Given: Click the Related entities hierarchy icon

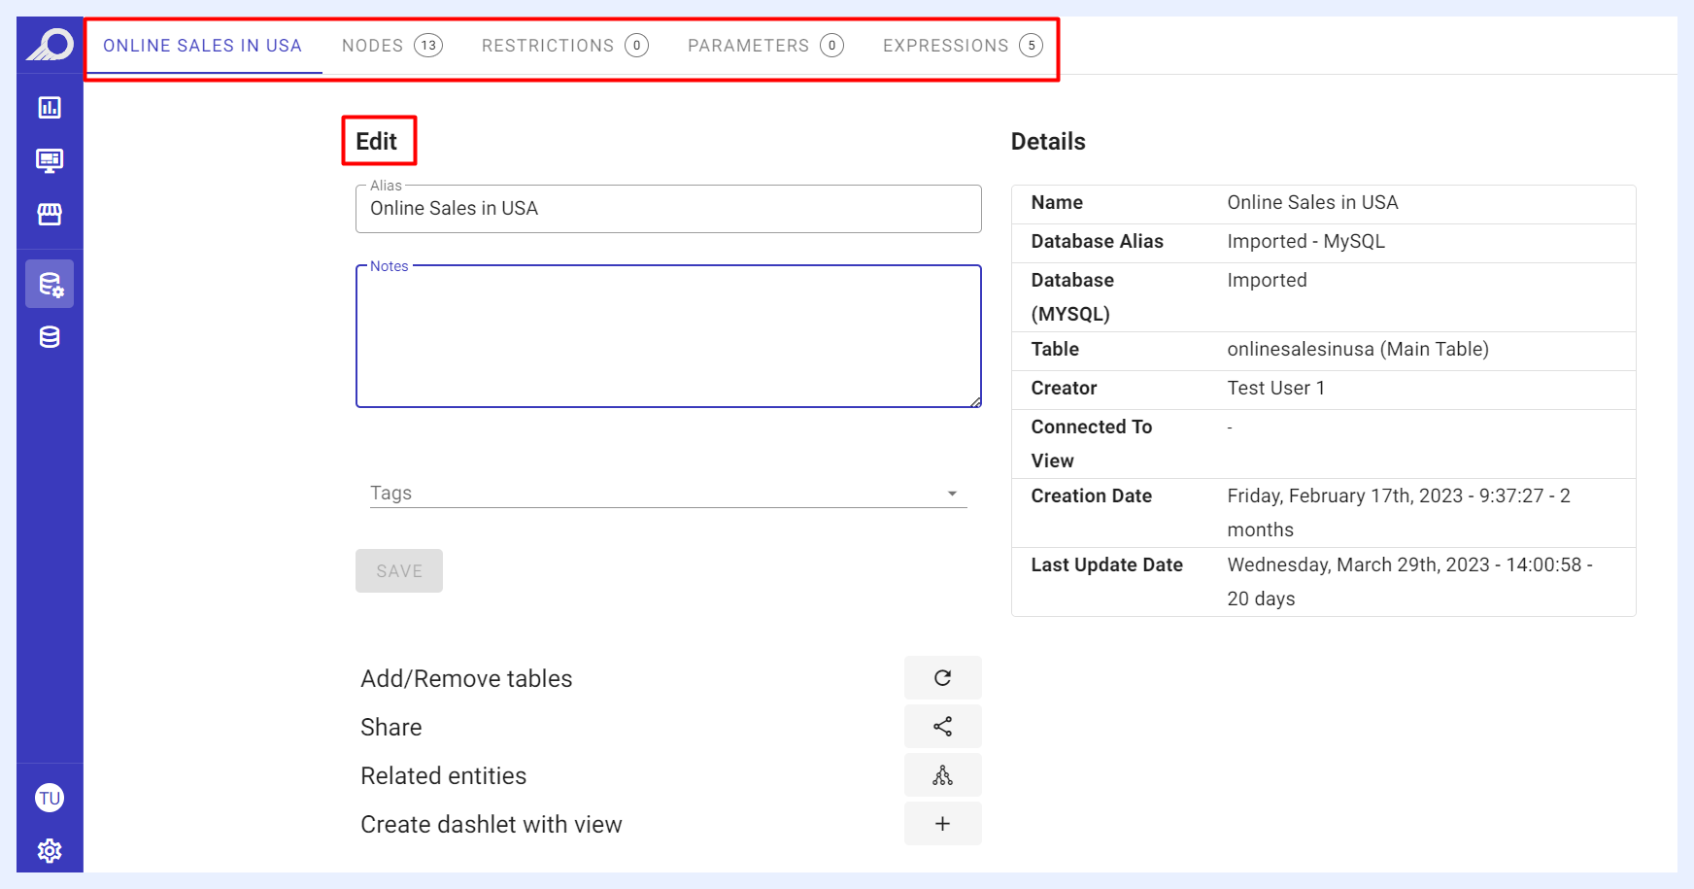Looking at the screenshot, I should pyautogui.click(x=942, y=775).
